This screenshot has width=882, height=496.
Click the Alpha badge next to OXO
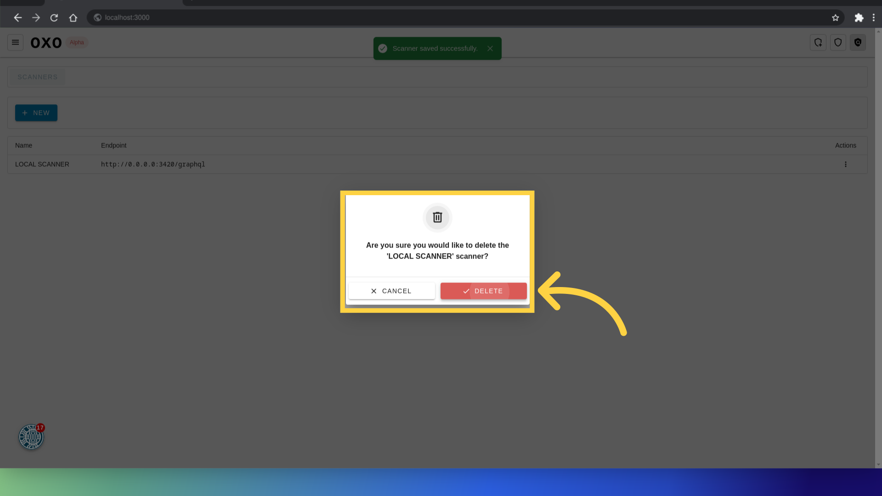coord(76,42)
